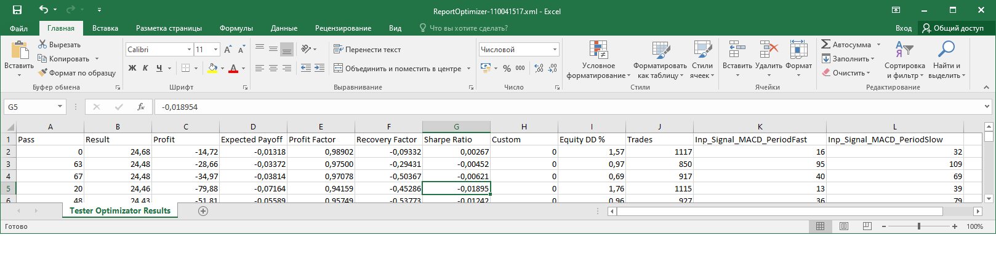Toggle Bold formatting (Ж)
The width and height of the screenshot is (996, 262).
click(132, 68)
